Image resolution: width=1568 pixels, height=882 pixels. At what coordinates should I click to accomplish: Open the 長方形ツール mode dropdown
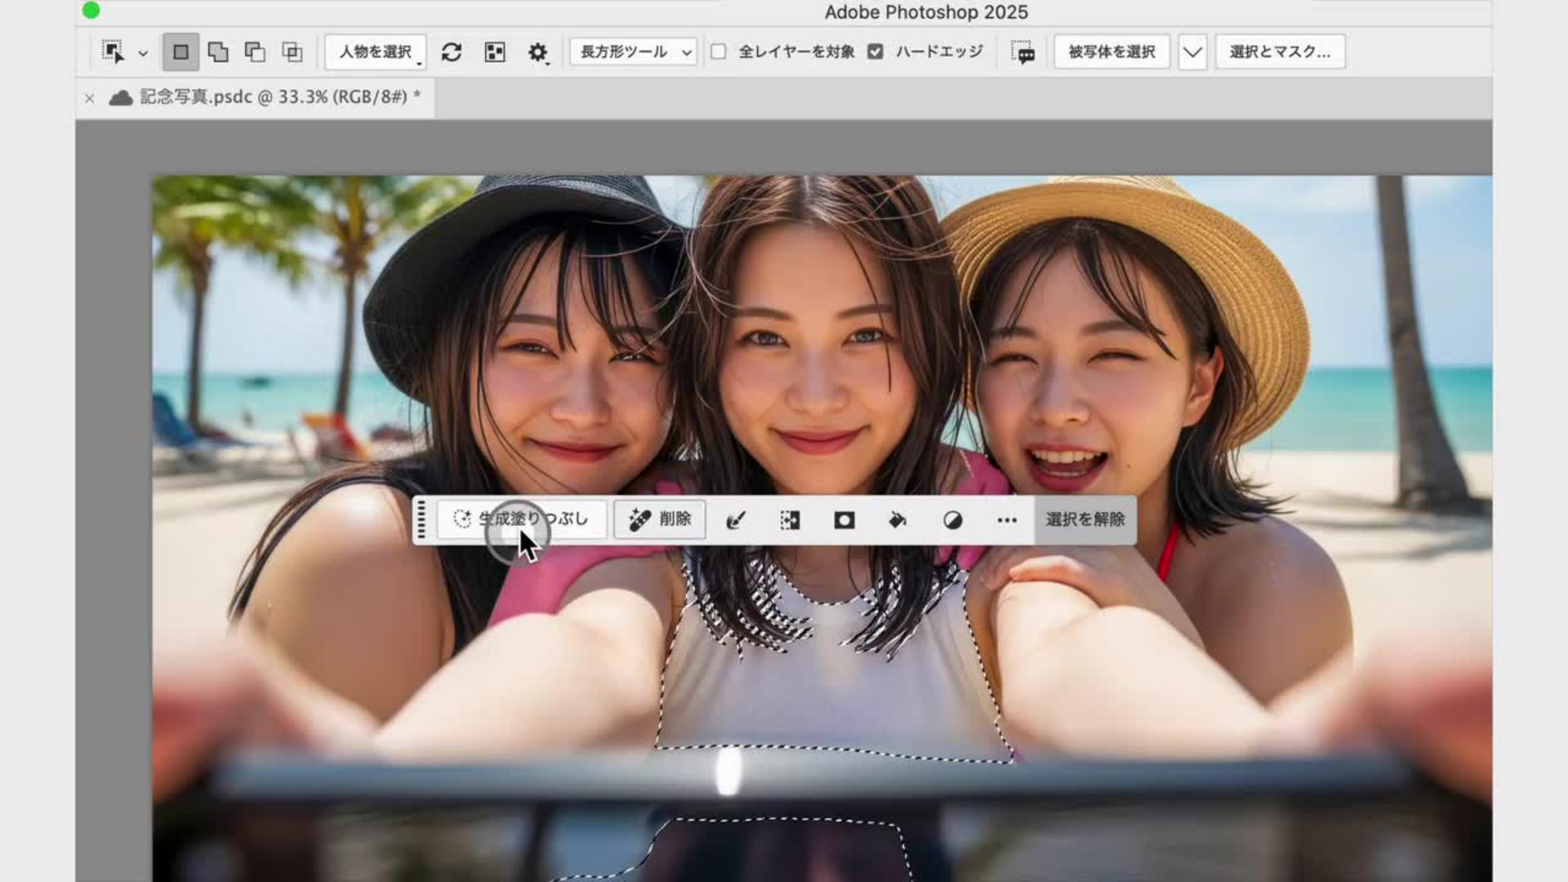[634, 51]
